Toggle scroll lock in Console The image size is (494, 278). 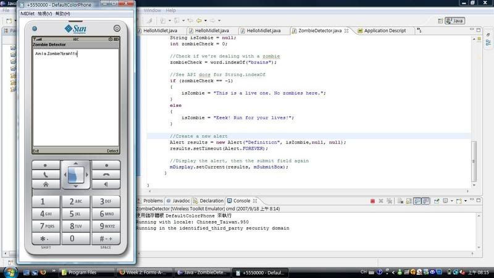[x=409, y=201]
